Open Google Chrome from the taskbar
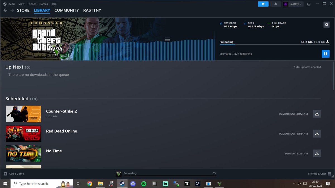335x188 pixels. coord(90,184)
